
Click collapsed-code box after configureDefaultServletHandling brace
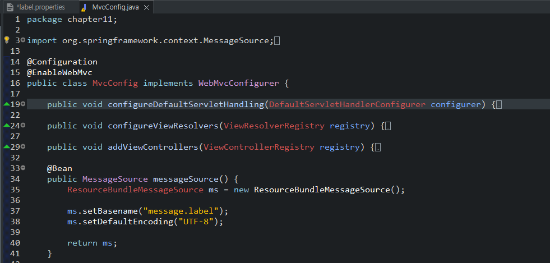click(499, 105)
